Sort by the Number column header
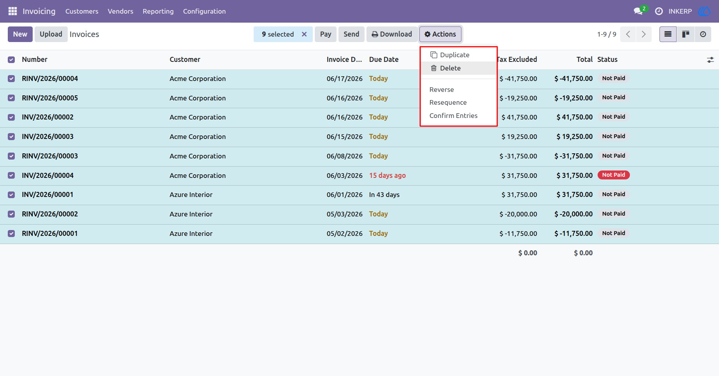This screenshot has height=376, width=719. tap(35, 60)
